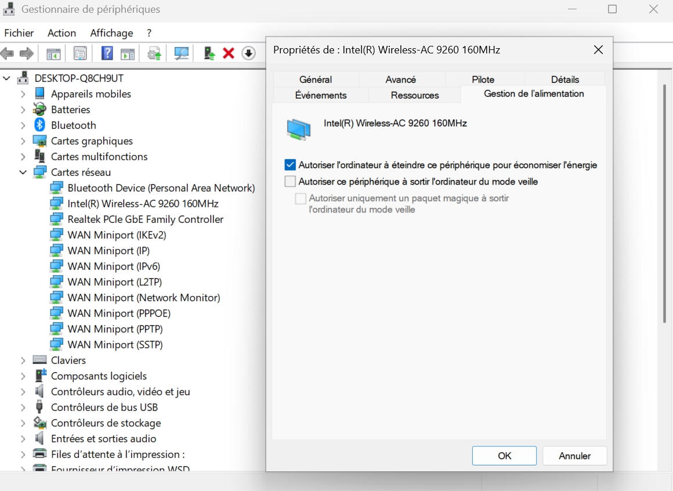Open the Affichage menu
Screen dimensions: 673x491
tap(111, 33)
